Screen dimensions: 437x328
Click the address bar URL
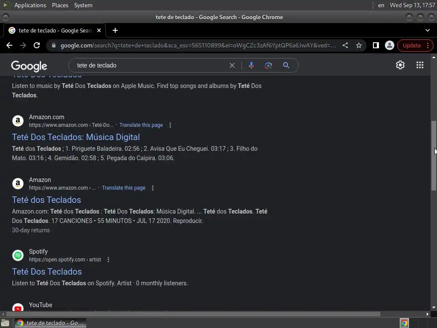198,45
